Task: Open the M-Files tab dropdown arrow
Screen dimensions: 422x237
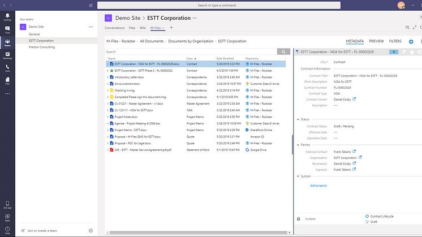Action: pos(163,28)
